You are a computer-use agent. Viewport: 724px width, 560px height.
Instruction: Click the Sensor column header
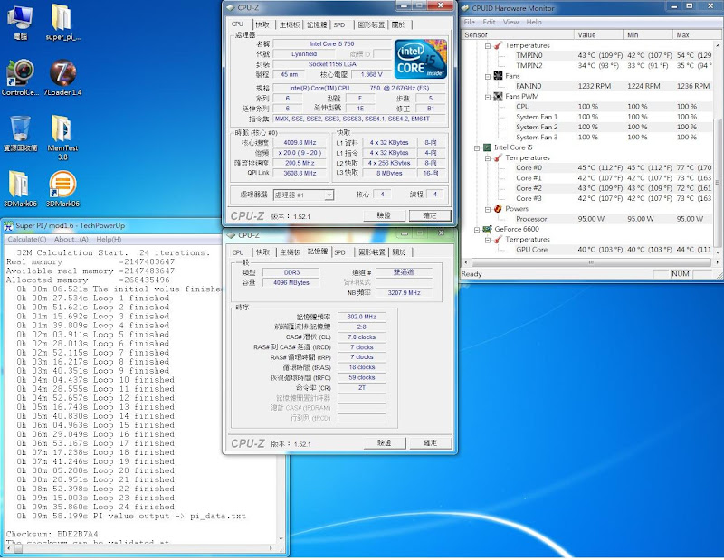pos(518,34)
